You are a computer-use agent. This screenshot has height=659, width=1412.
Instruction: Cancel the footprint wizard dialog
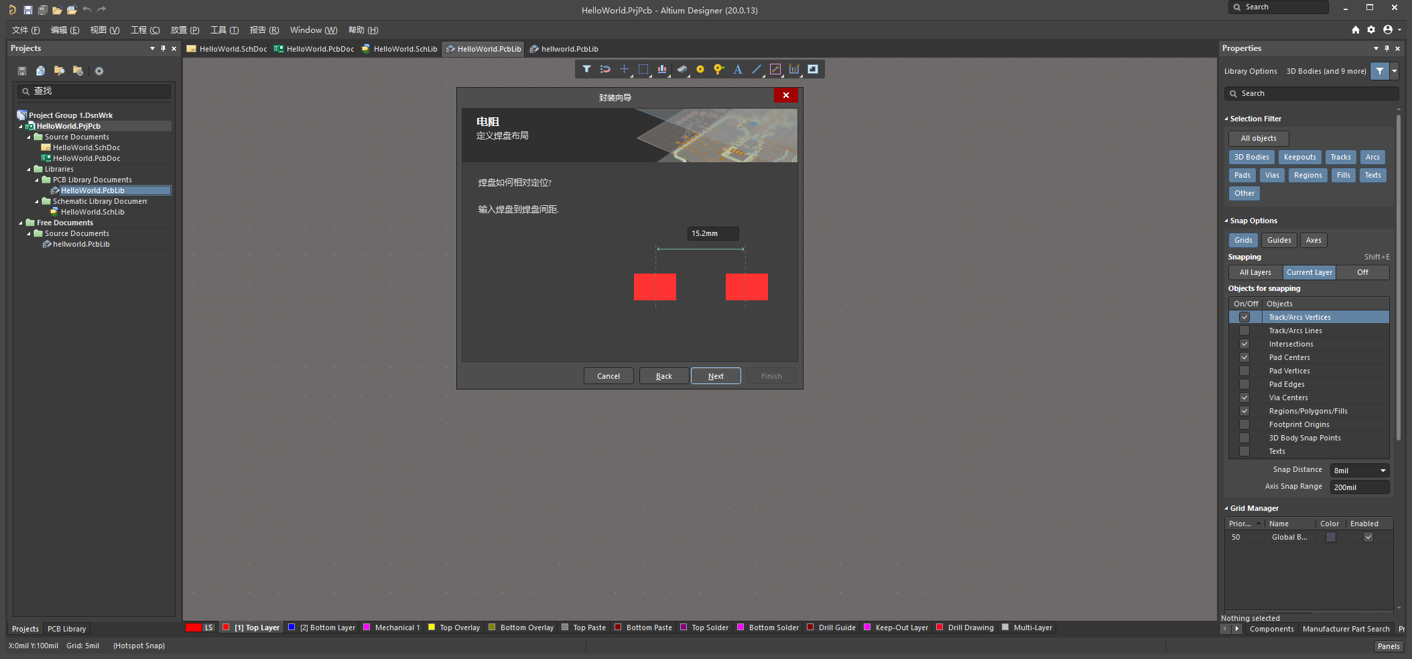coord(608,375)
